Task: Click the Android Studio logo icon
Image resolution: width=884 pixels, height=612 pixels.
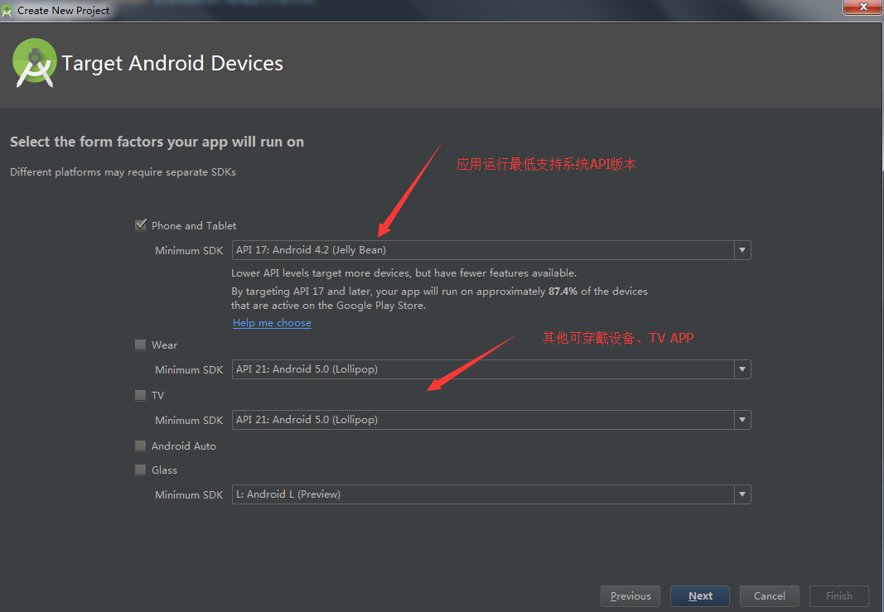Action: pos(35,63)
